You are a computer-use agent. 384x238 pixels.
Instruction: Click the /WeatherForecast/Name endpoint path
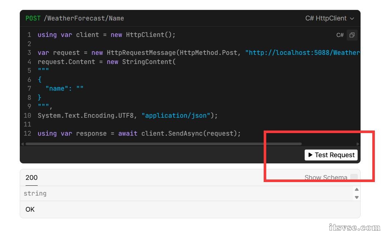tap(84, 18)
